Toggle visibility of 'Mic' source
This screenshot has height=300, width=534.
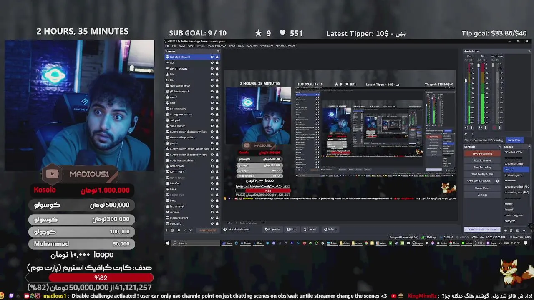(x=212, y=74)
